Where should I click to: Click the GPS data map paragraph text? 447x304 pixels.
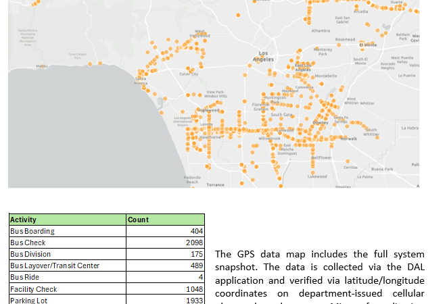pos(319,274)
